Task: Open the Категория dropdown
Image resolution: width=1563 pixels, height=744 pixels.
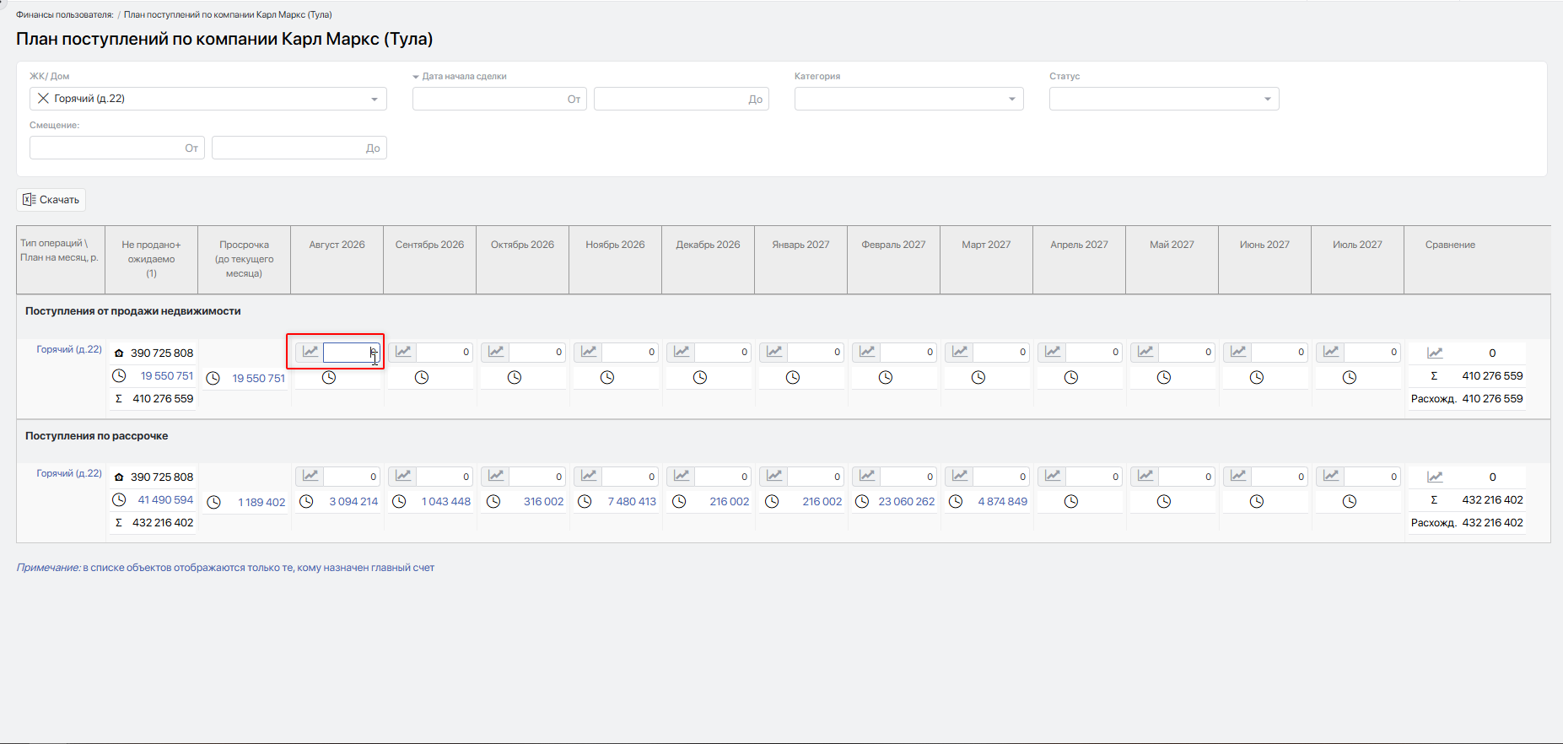Action: (909, 99)
